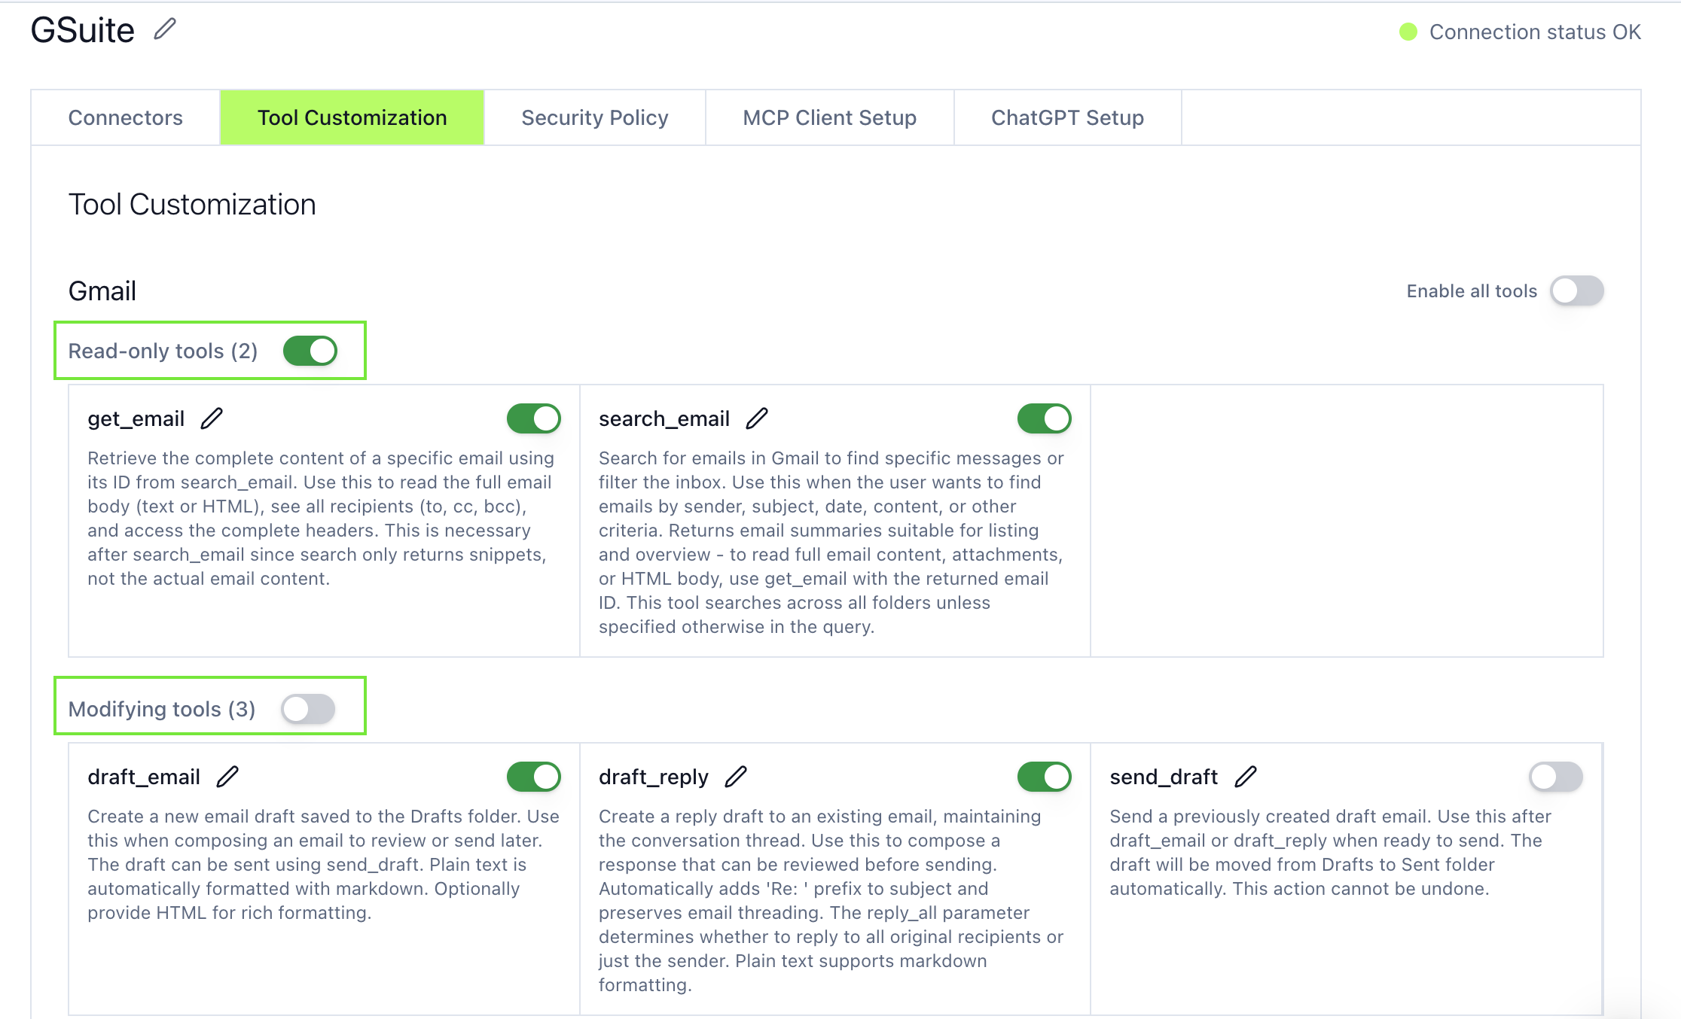
Task: Click send_draft description 'Send a previously created'
Action: [x=1331, y=853]
